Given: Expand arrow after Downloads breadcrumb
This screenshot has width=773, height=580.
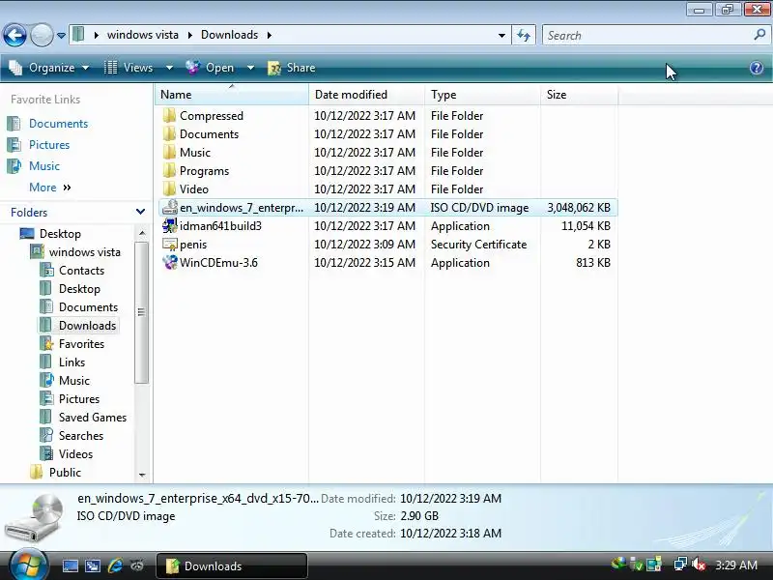Looking at the screenshot, I should point(270,35).
